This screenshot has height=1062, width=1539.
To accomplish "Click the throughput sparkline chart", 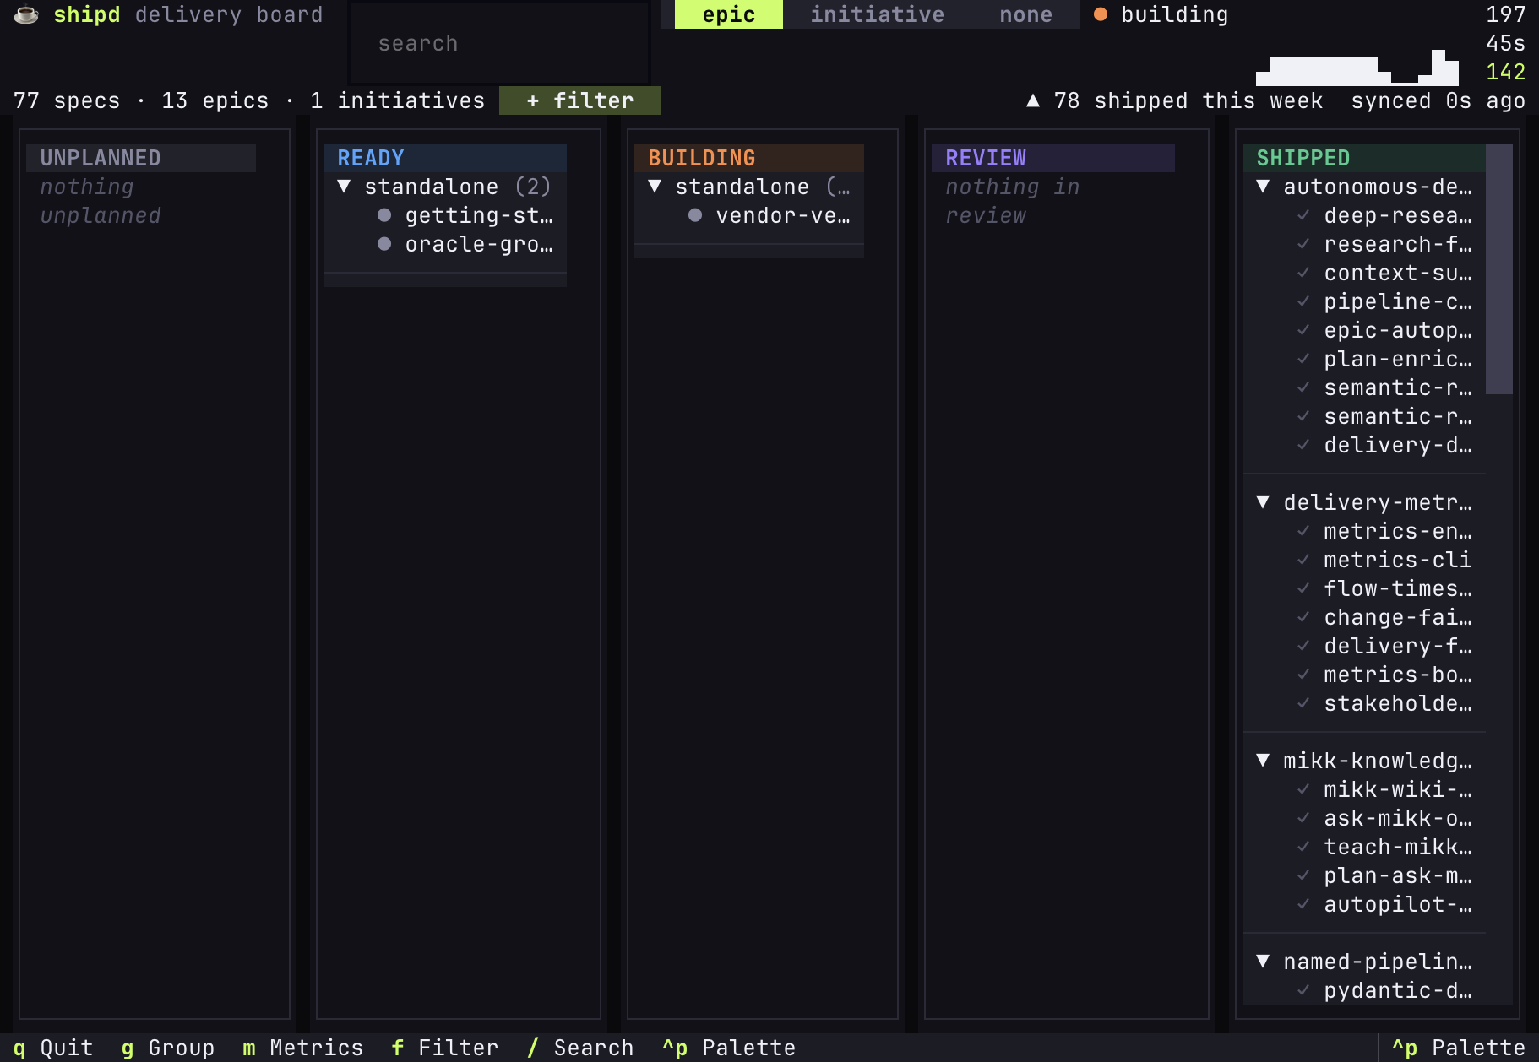I will 1357,68.
